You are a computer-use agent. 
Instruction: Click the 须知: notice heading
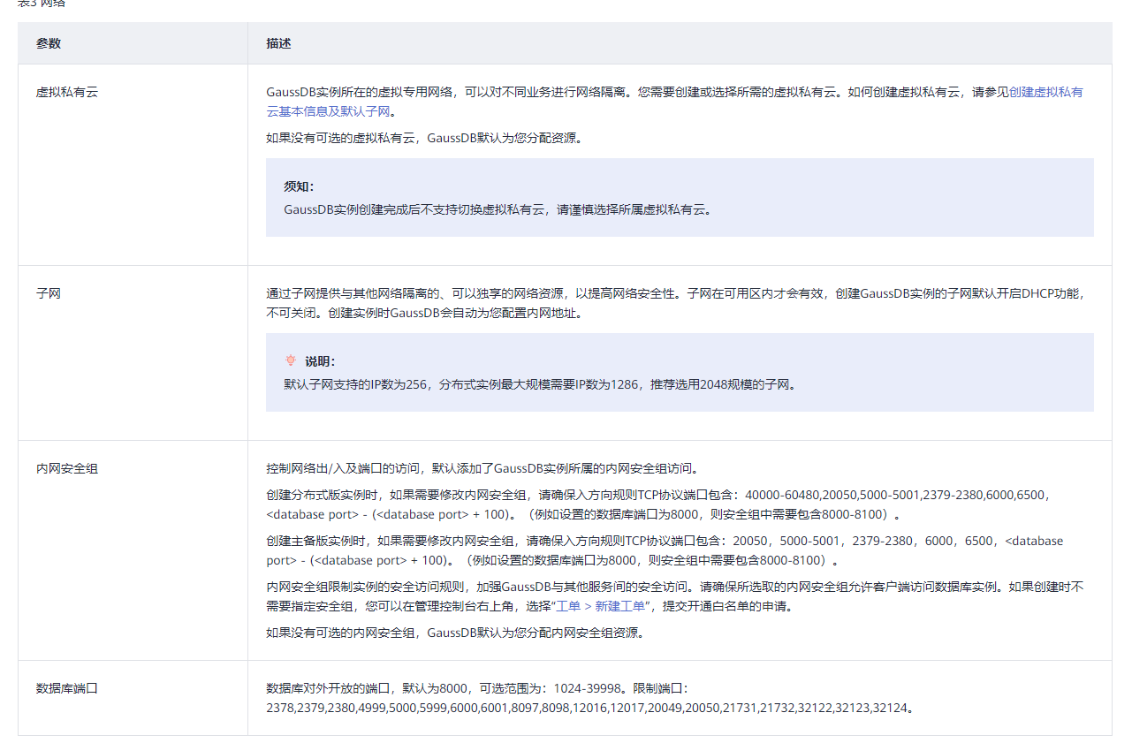click(299, 187)
